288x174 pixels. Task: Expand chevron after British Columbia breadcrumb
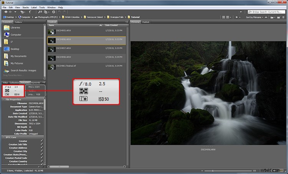81,17
